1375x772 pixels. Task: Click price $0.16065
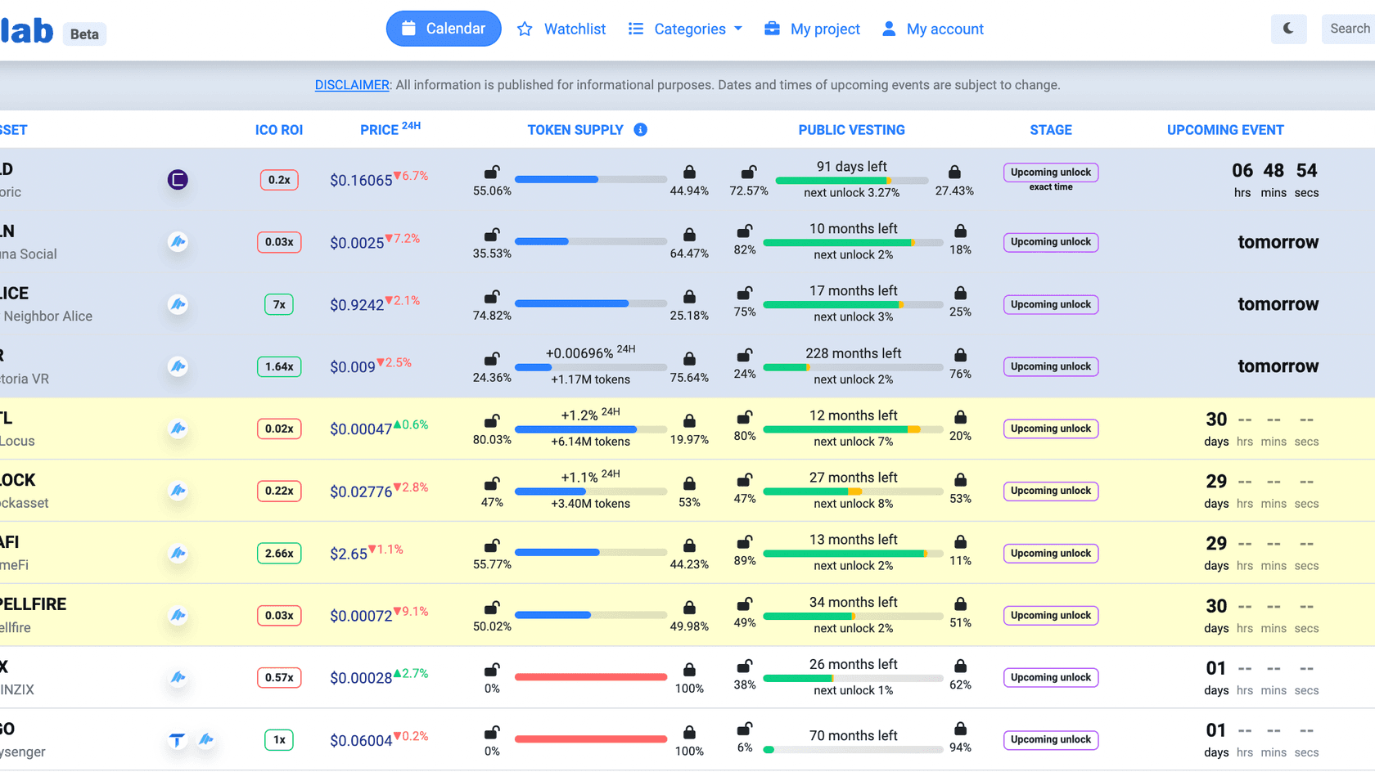pos(361,181)
